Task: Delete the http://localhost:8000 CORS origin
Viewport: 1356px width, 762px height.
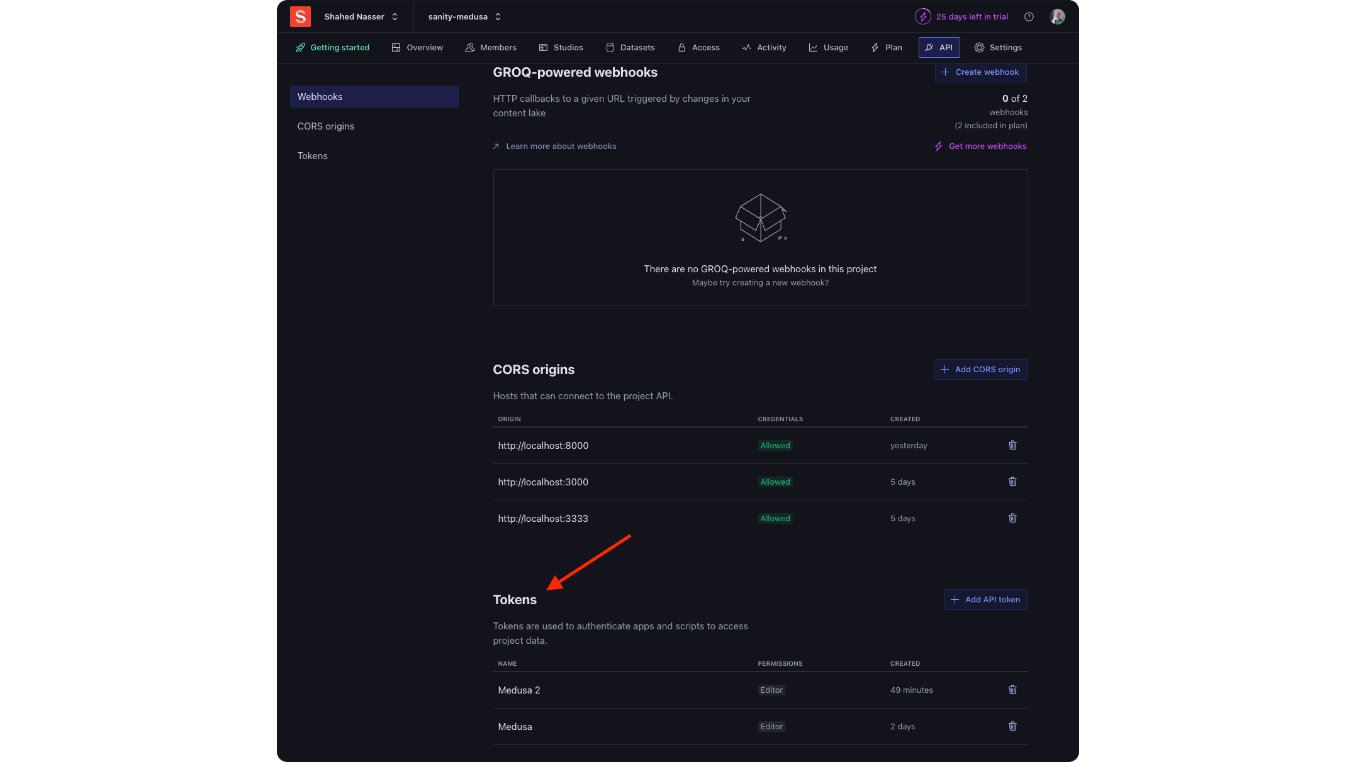Action: click(1012, 445)
